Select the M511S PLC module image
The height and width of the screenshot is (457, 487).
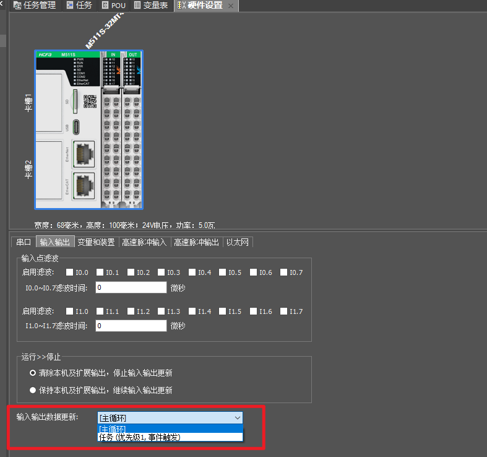tap(89, 129)
